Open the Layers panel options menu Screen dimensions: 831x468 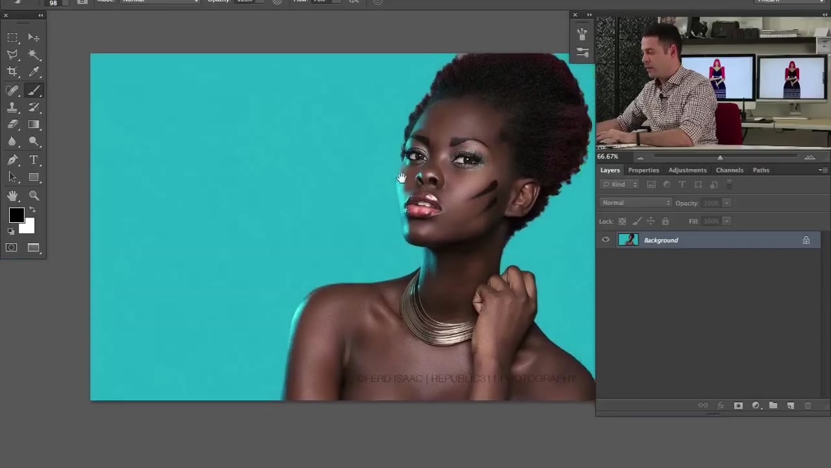823,170
